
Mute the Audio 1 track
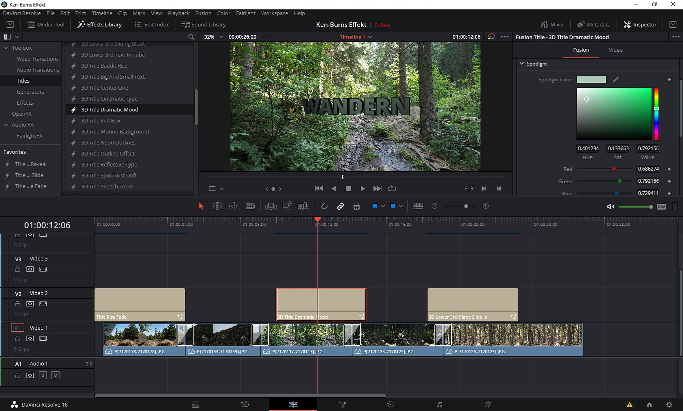pyautogui.click(x=55, y=375)
